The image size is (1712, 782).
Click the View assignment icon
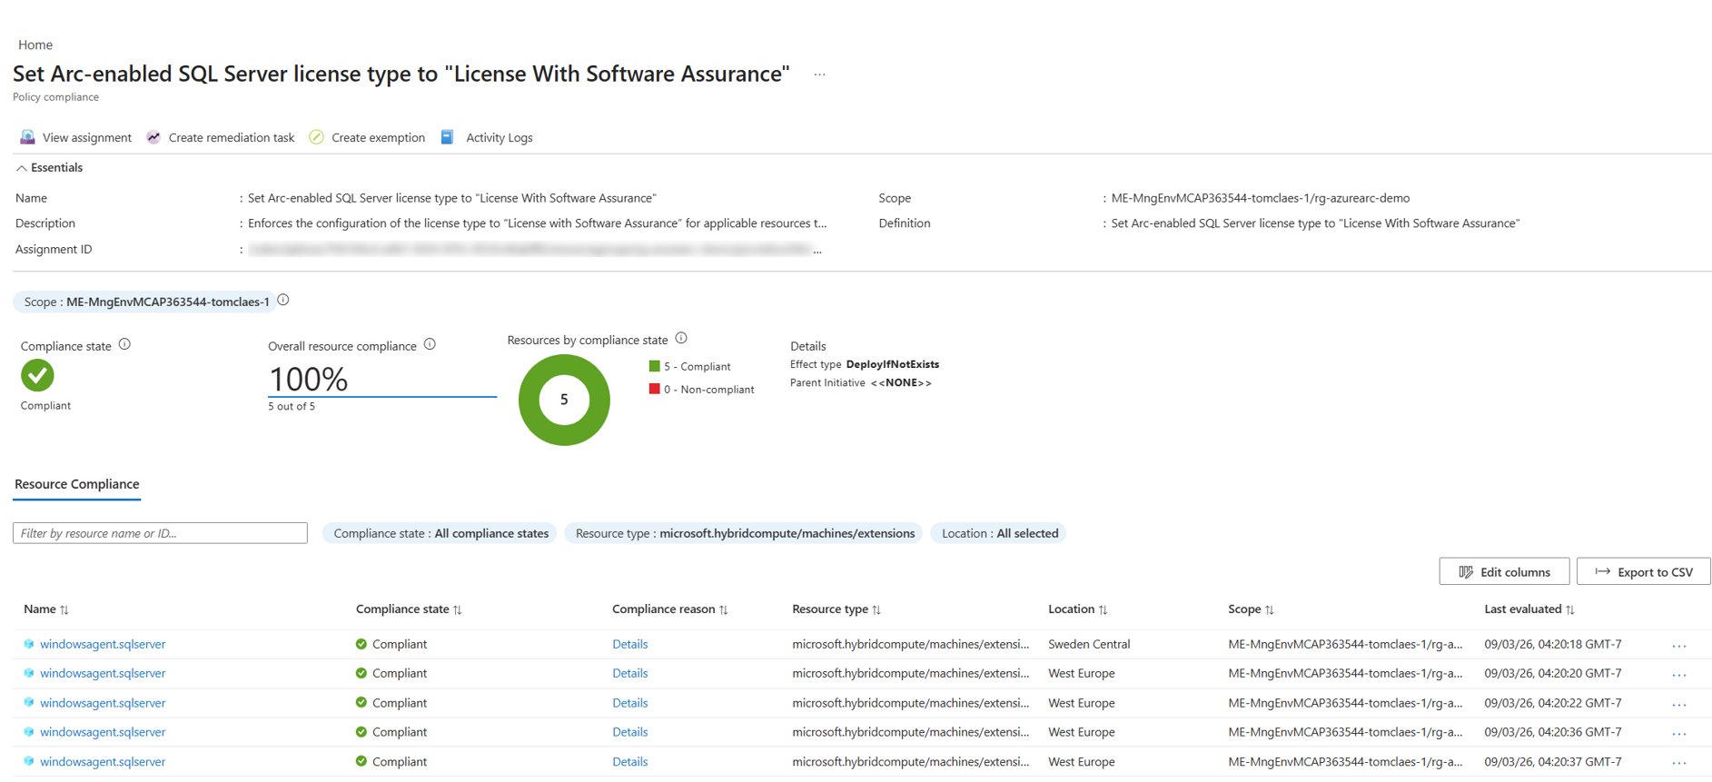27,137
